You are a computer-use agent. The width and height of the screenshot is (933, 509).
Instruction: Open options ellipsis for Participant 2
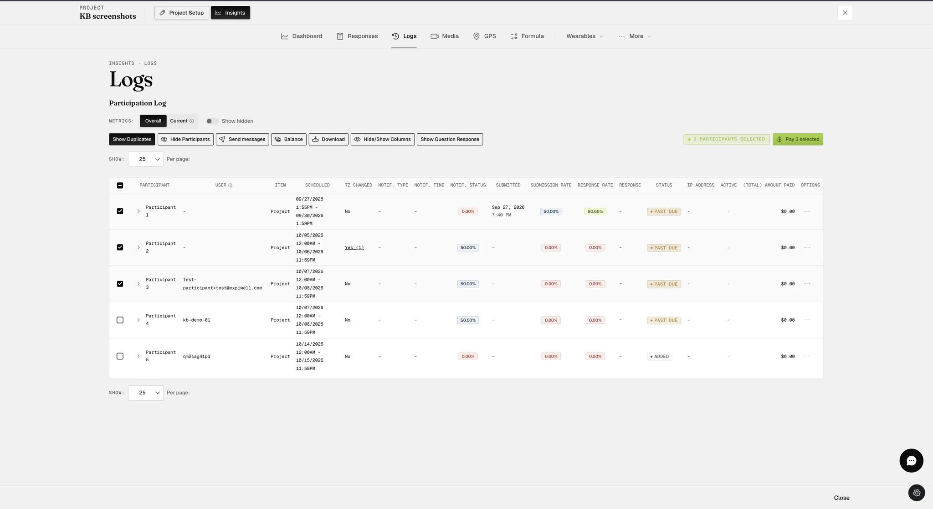[x=807, y=247]
